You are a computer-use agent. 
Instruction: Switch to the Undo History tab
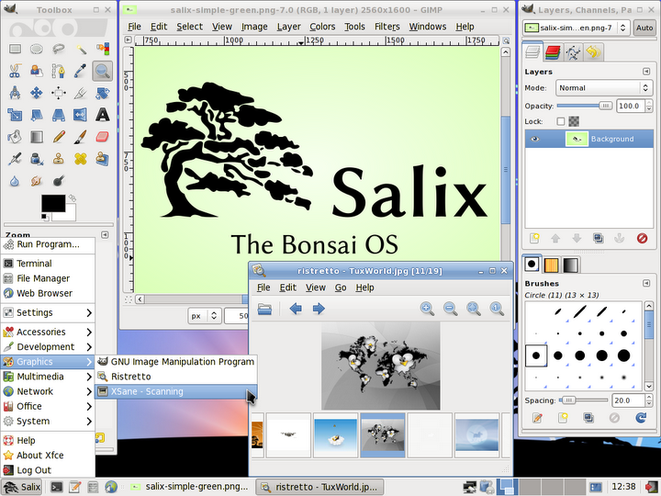[593, 52]
